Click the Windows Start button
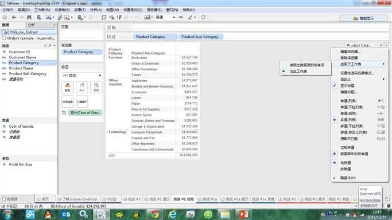The width and height of the screenshot is (392, 220). coord(7,214)
